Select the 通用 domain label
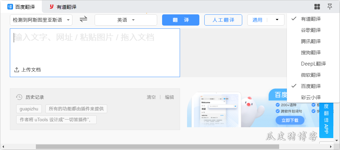Image resolution: width=340 pixels, height=150 pixels. tap(257, 20)
